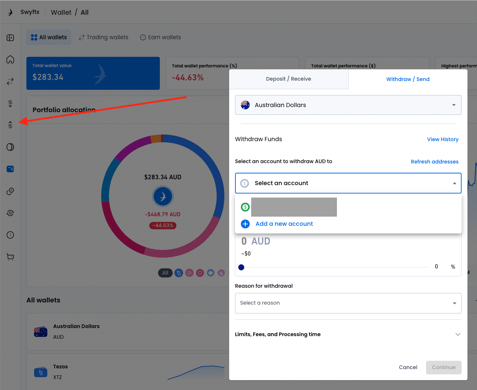Open the Assets coin icon in the sidebar
Image resolution: width=477 pixels, height=390 pixels.
pos(10,147)
